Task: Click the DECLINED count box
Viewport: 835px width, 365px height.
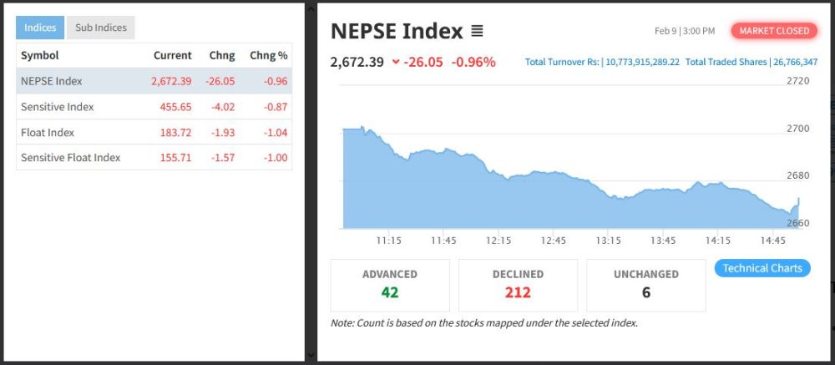Action: click(518, 285)
